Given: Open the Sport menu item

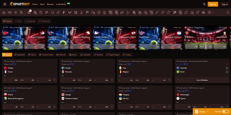Looking at the screenshot, I should point(42,4).
